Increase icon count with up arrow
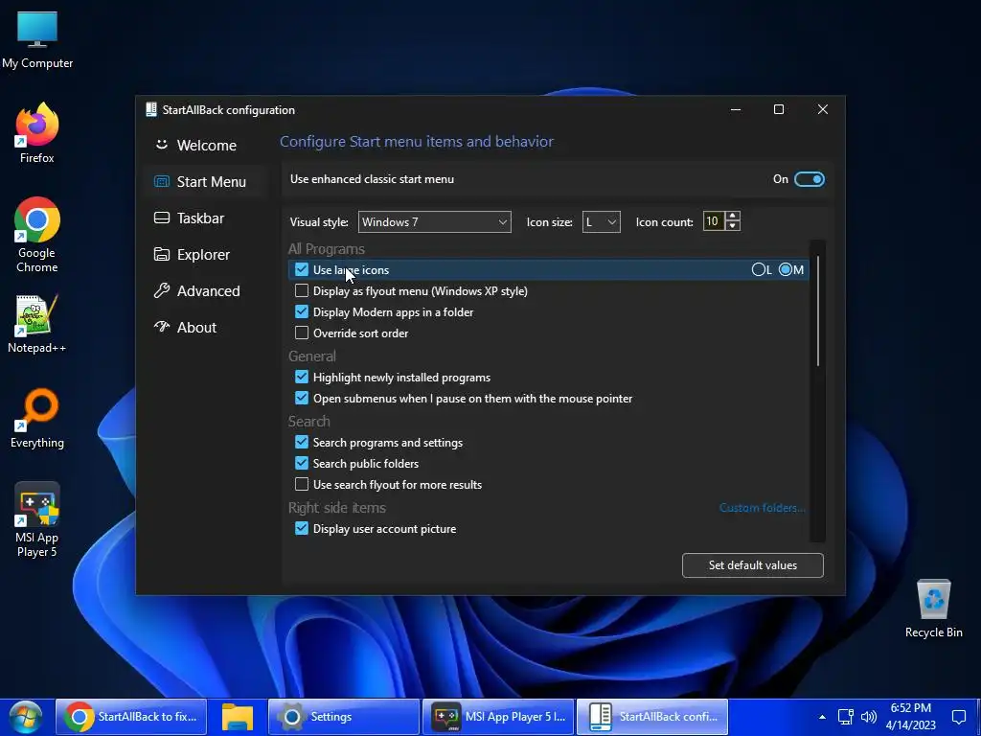The image size is (981, 736). tap(733, 217)
